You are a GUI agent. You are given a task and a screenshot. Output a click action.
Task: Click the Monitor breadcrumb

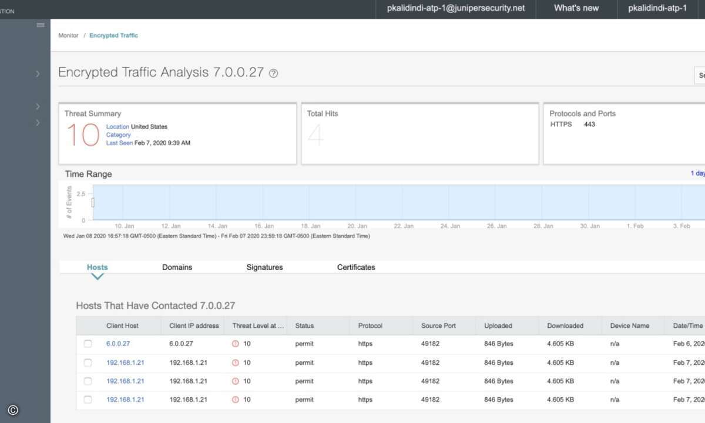point(68,35)
